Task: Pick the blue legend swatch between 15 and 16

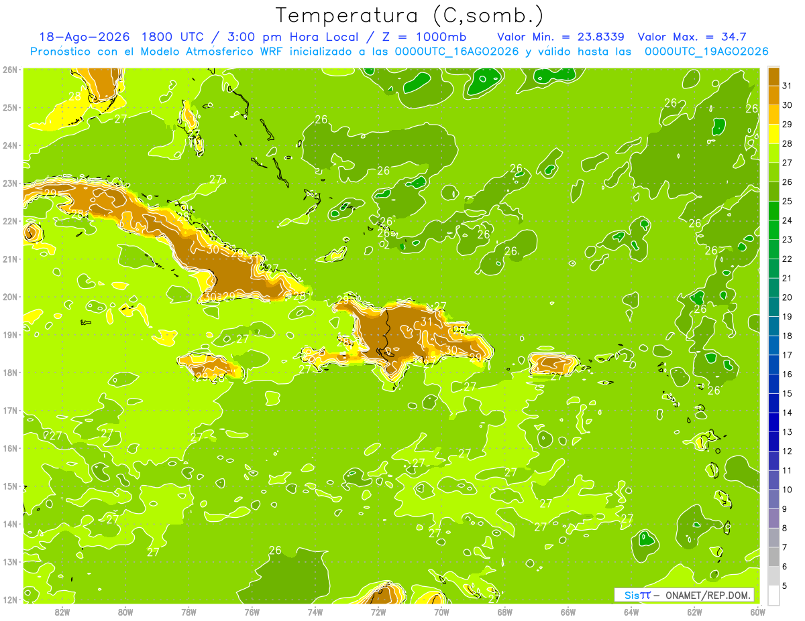Action: (773, 384)
